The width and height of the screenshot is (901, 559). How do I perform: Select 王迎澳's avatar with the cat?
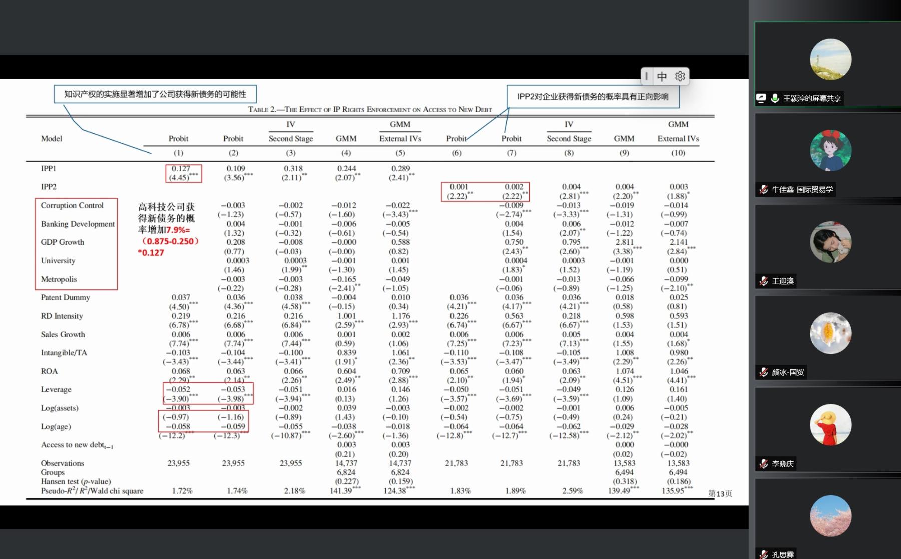[x=830, y=242]
